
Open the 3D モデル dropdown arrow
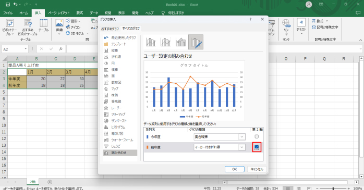tap(88, 33)
